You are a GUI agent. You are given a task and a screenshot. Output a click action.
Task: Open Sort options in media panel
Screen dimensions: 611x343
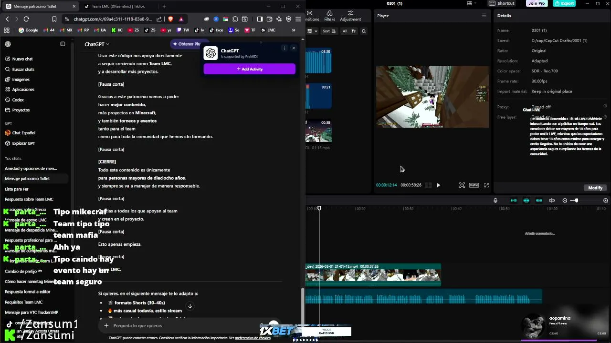coord(329,31)
